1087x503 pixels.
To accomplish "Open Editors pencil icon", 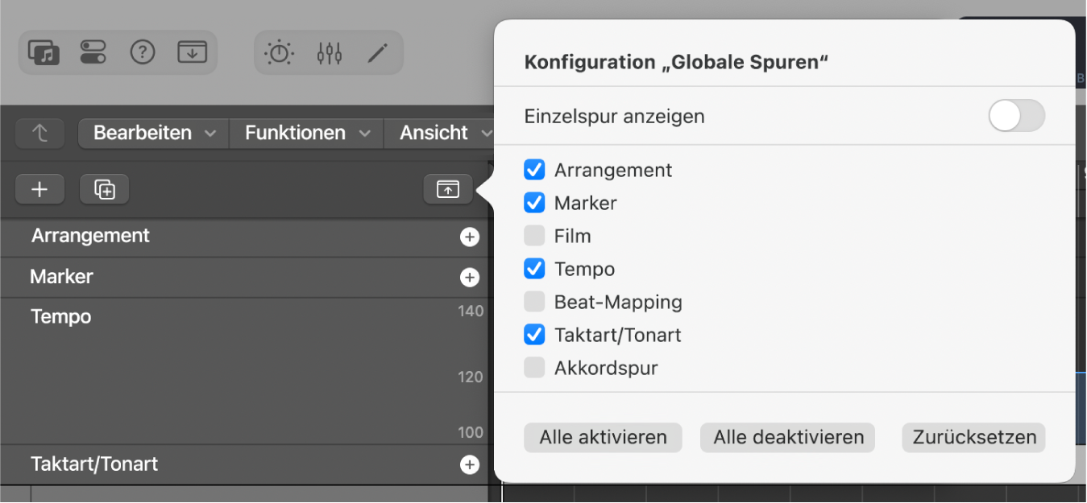I will [x=377, y=53].
